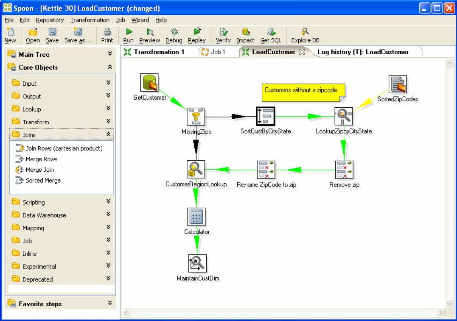Switch to the Transformation 1 tab
457x321 pixels.
point(158,52)
